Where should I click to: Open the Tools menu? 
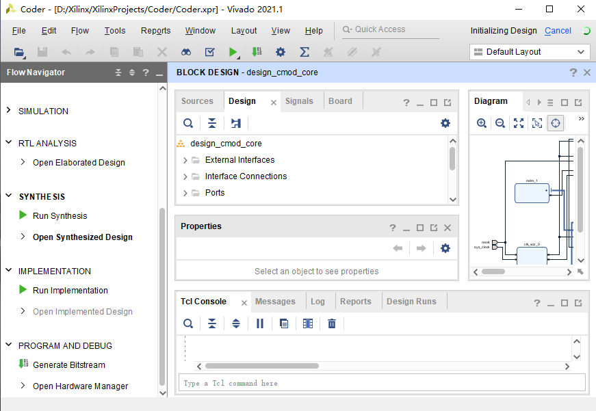(115, 30)
